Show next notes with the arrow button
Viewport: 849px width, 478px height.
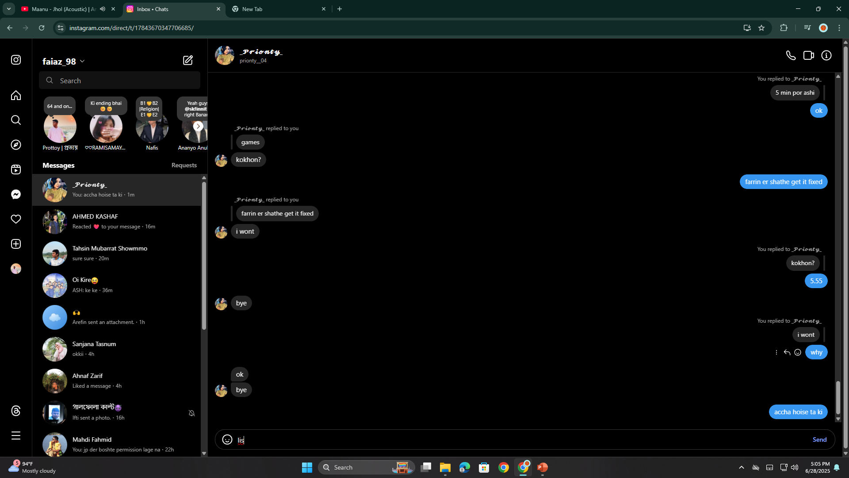[x=199, y=126]
